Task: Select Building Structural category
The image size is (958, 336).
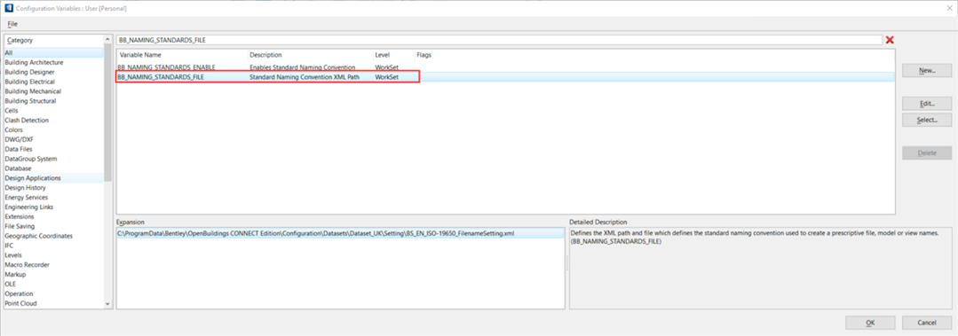Action: coord(54,101)
